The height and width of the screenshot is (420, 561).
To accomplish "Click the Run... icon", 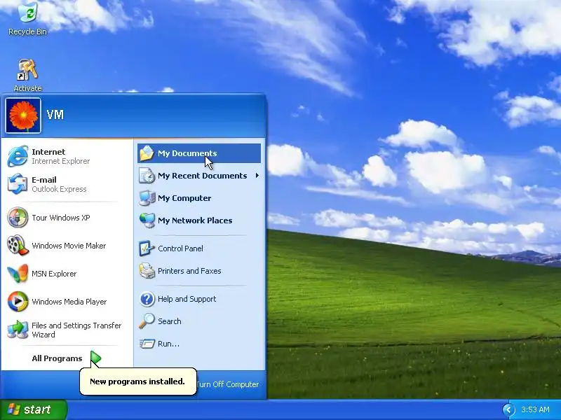I will pyautogui.click(x=147, y=344).
